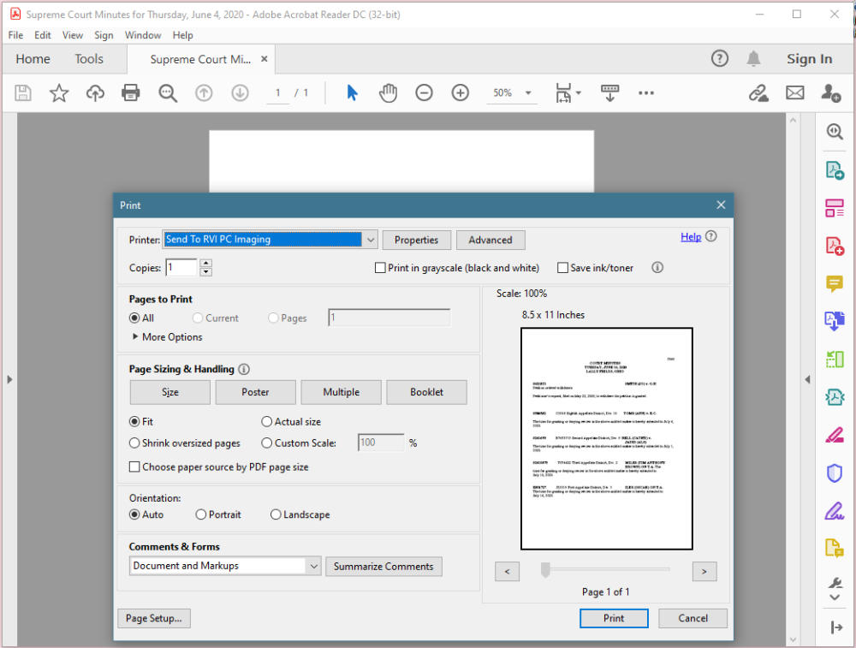Open Fill & Sign tool in sidebar
Image resolution: width=856 pixels, height=648 pixels.
click(834, 511)
